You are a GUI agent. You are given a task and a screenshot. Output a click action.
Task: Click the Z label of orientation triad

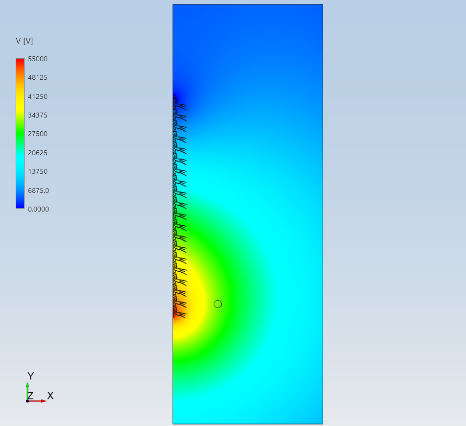pos(30,396)
